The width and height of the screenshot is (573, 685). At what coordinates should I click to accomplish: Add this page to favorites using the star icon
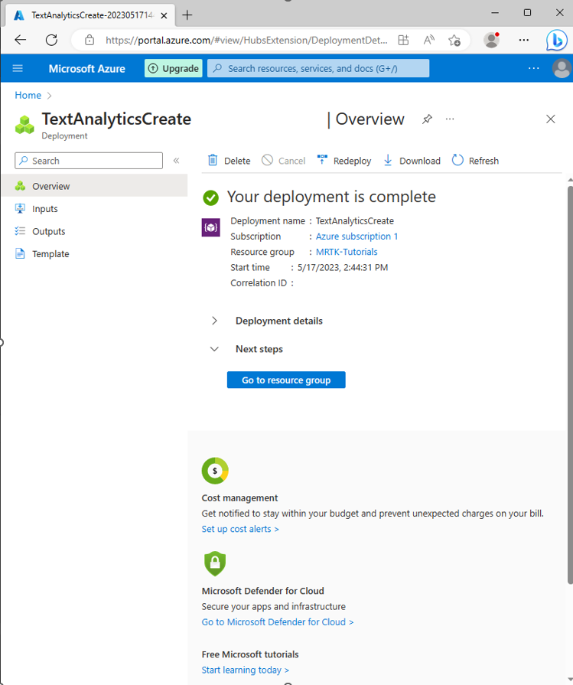pos(454,41)
